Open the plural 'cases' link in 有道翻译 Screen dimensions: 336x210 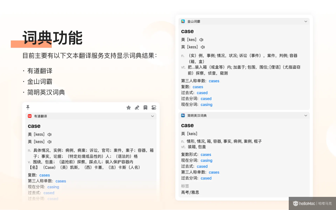(45, 175)
